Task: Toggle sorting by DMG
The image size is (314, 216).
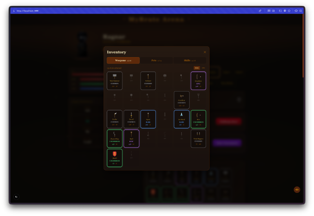Action: (197, 68)
